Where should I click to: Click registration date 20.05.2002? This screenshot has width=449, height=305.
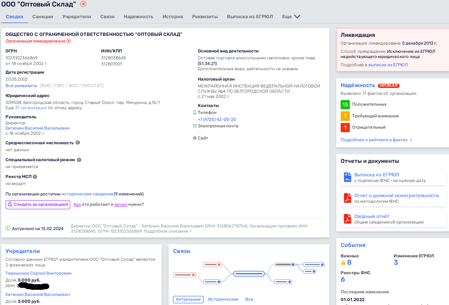click(16, 79)
